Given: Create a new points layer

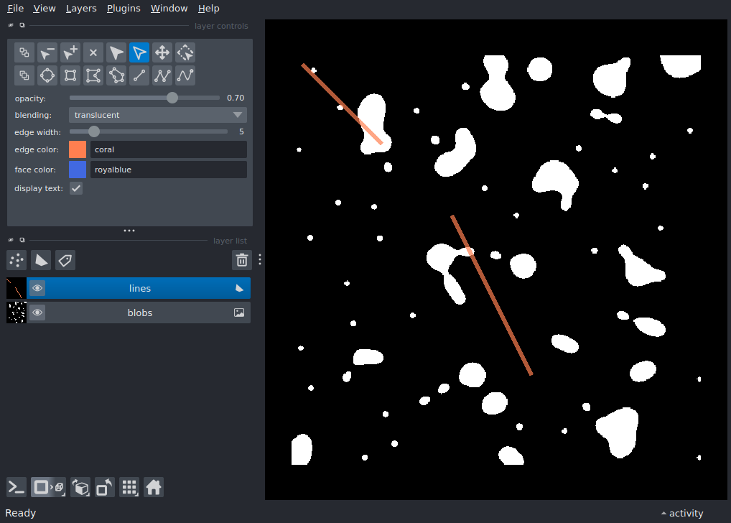Looking at the screenshot, I should (x=16, y=260).
